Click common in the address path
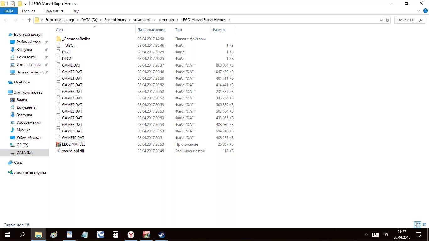The width and height of the screenshot is (429, 241). pyautogui.click(x=166, y=20)
